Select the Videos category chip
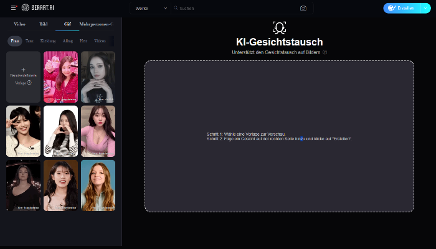The image size is (436, 249). point(100,41)
